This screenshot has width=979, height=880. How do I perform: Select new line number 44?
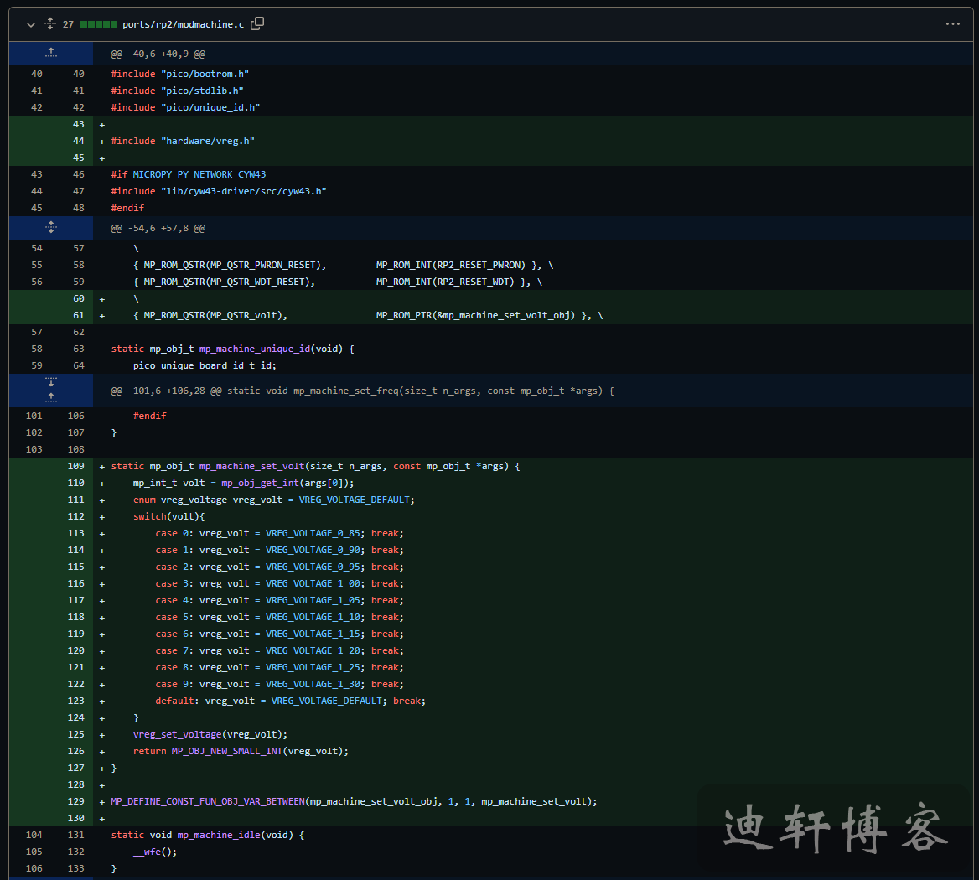[78, 141]
